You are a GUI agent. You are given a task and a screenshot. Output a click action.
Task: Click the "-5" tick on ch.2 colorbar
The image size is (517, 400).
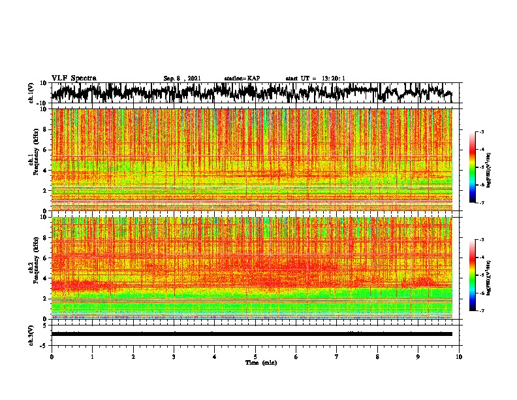point(481,275)
